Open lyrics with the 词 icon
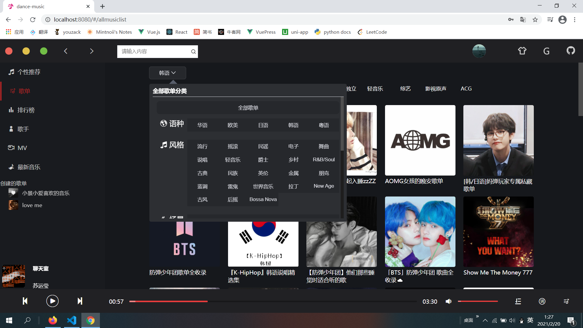The width and height of the screenshot is (583, 328). (x=542, y=301)
